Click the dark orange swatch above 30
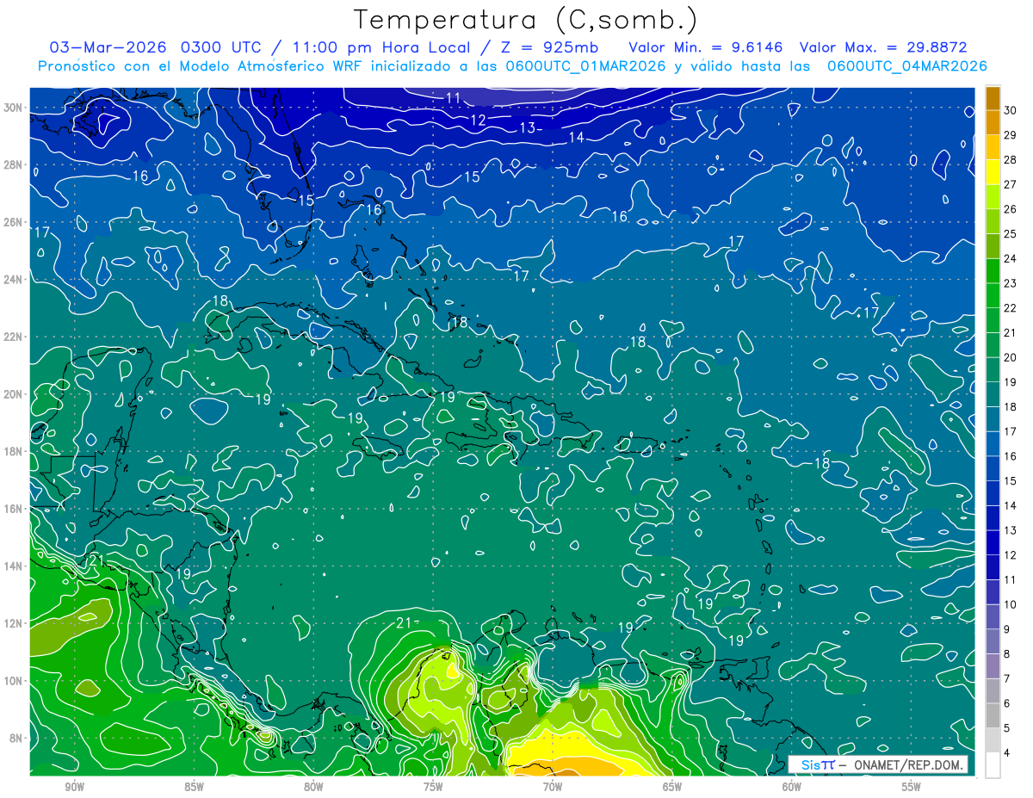Image resolution: width=1033 pixels, height=798 pixels. (993, 98)
